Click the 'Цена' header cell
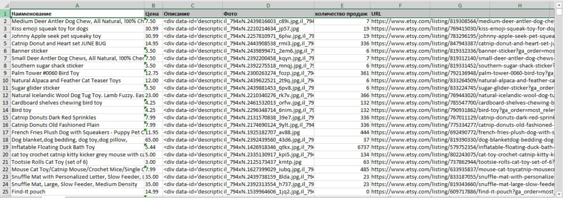563x198 pixels. tap(153, 14)
